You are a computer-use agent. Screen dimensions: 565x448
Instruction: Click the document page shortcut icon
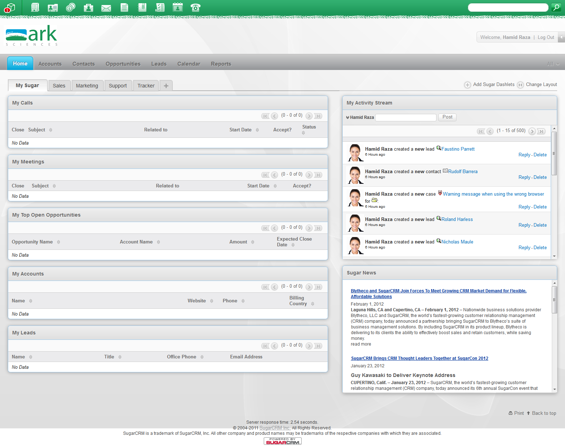tap(124, 7)
